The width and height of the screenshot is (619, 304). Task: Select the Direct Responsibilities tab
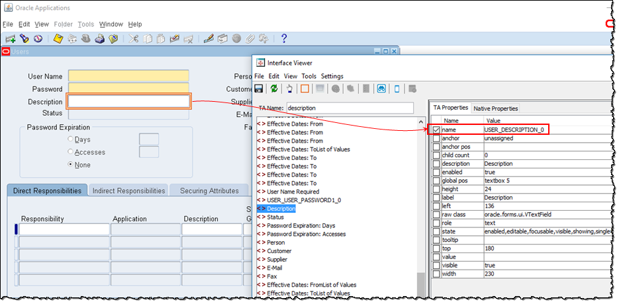48,190
